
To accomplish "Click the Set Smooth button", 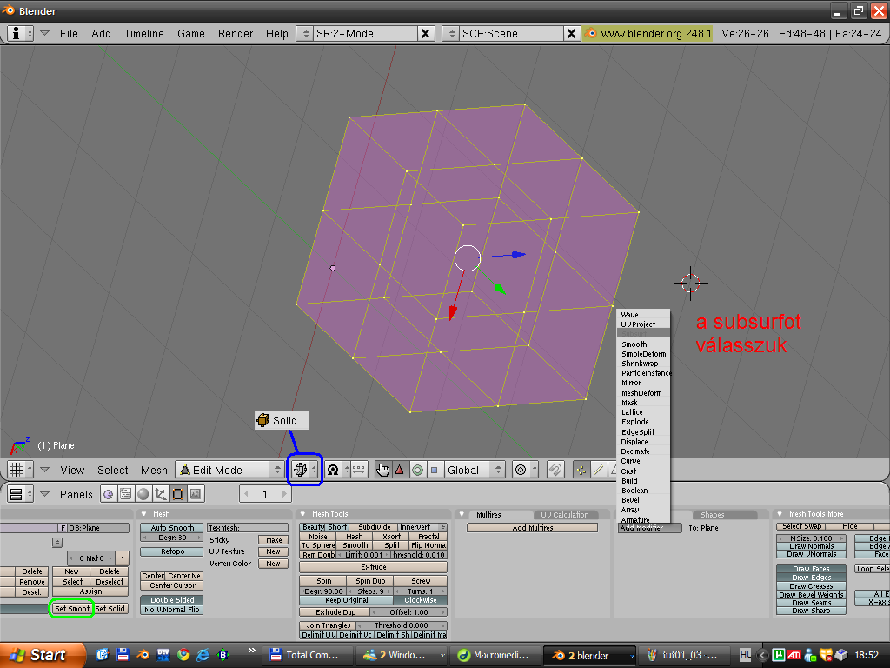I will point(71,609).
